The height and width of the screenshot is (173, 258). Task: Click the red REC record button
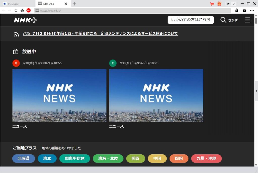pos(28,10)
